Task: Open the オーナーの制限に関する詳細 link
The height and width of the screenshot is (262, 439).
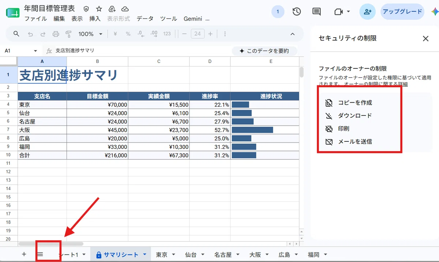Action: pos(376,84)
